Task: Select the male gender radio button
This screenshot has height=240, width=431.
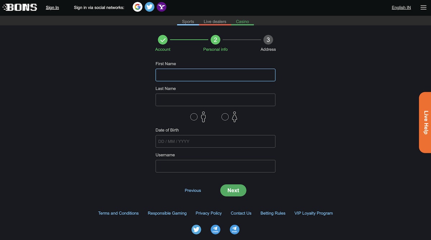Action: [x=194, y=117]
